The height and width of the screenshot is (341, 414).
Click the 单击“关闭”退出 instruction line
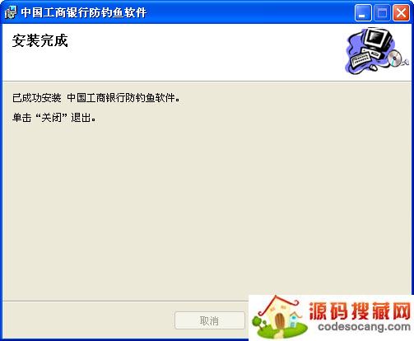point(54,118)
